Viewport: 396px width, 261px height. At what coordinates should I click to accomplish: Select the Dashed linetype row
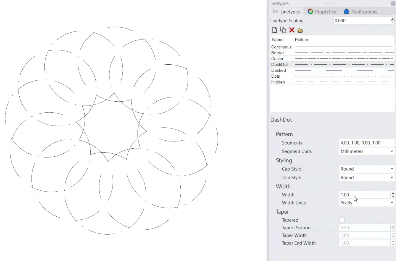coord(279,70)
